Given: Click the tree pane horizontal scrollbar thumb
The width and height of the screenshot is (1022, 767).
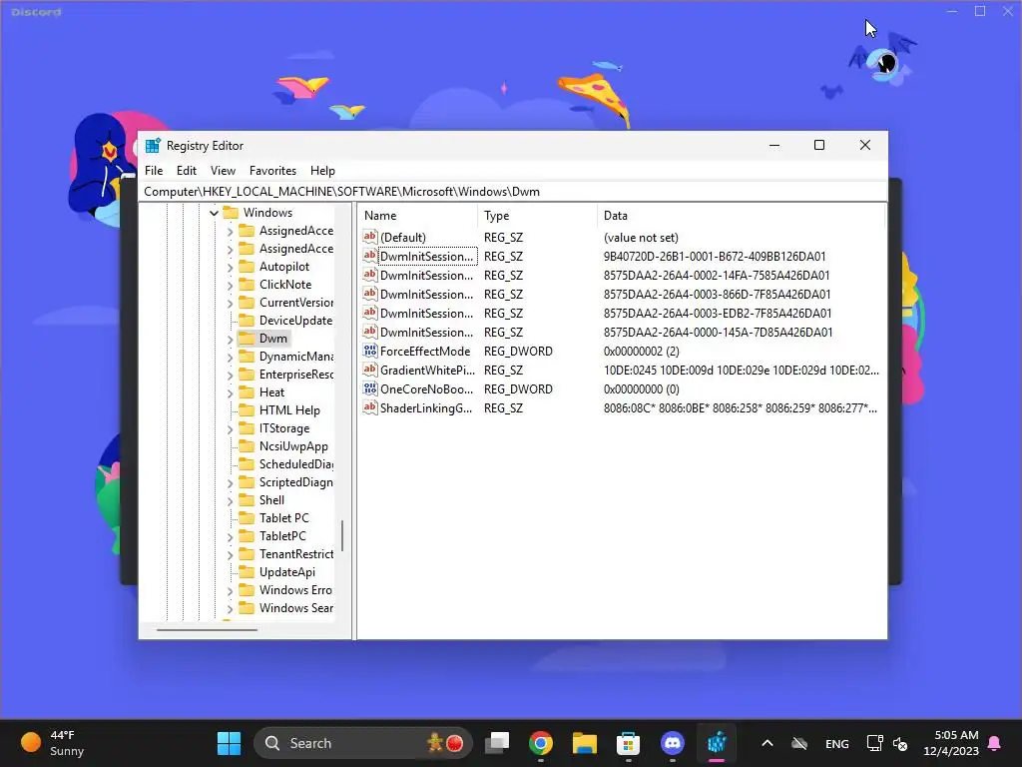Looking at the screenshot, I should click(207, 630).
